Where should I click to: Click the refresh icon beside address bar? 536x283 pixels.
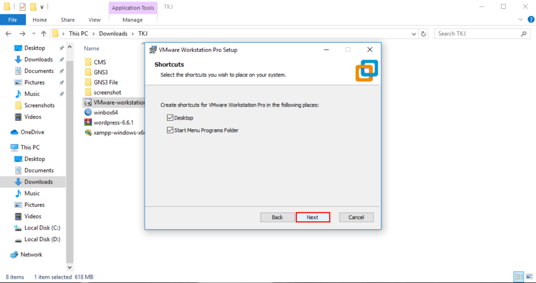pyautogui.click(x=423, y=33)
